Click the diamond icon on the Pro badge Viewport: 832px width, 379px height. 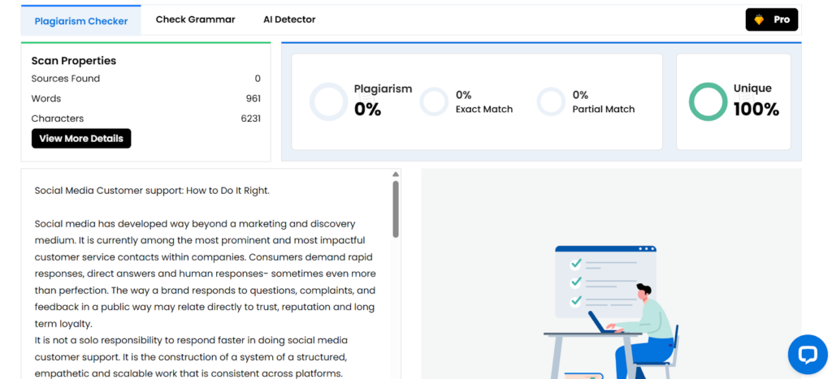click(x=759, y=19)
